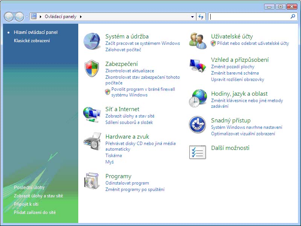
Task: Open Sdílení souborů a složek link
Action: [129, 122]
